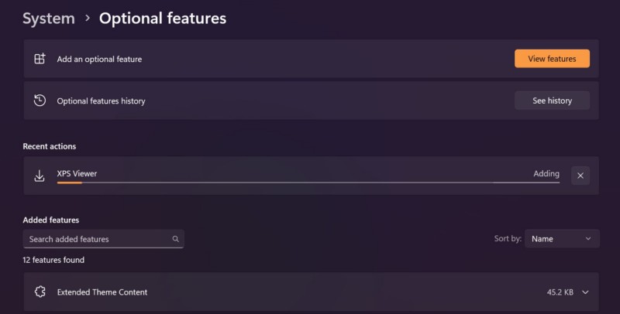The width and height of the screenshot is (620, 314).
Task: Click the Adding status text
Action: [x=546, y=173]
